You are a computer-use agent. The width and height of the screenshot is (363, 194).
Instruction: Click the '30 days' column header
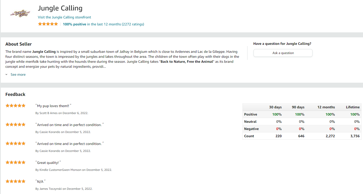click(x=275, y=107)
